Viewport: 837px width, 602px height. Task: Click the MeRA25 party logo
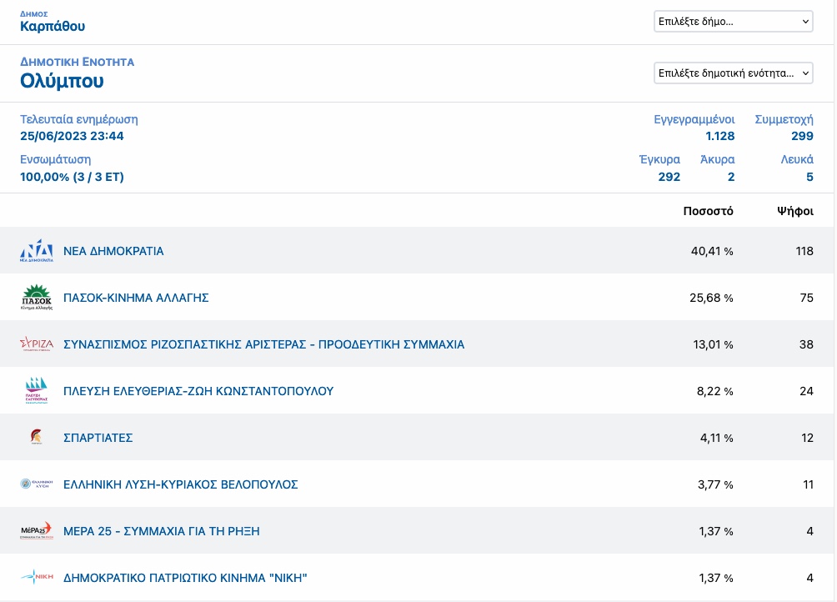pyautogui.click(x=37, y=530)
